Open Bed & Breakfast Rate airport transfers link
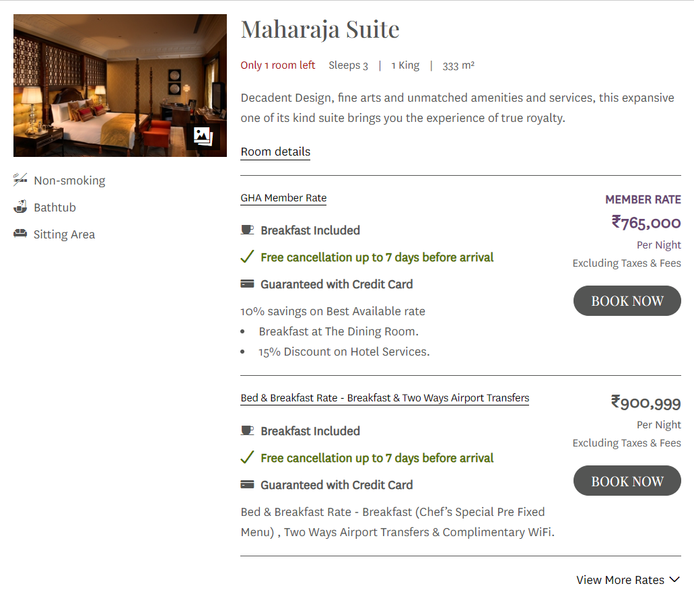Screen dimensions: 694x590 [x=385, y=398]
